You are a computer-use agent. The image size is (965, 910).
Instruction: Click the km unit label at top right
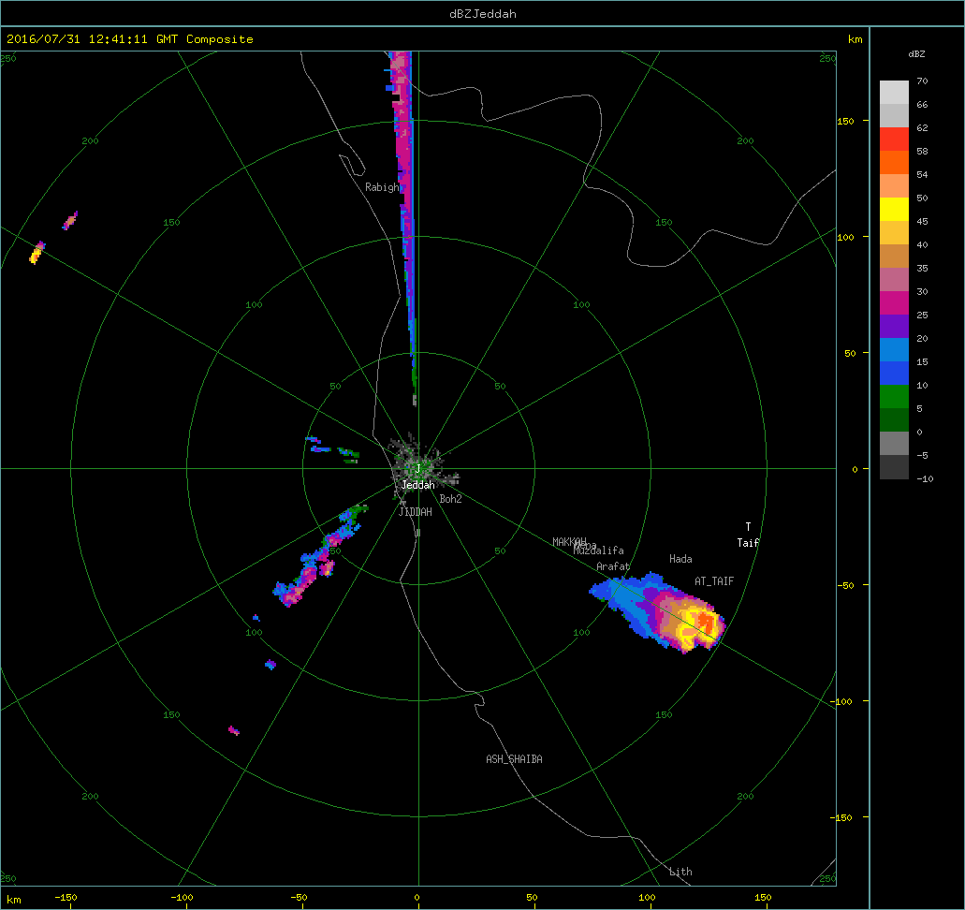(855, 39)
